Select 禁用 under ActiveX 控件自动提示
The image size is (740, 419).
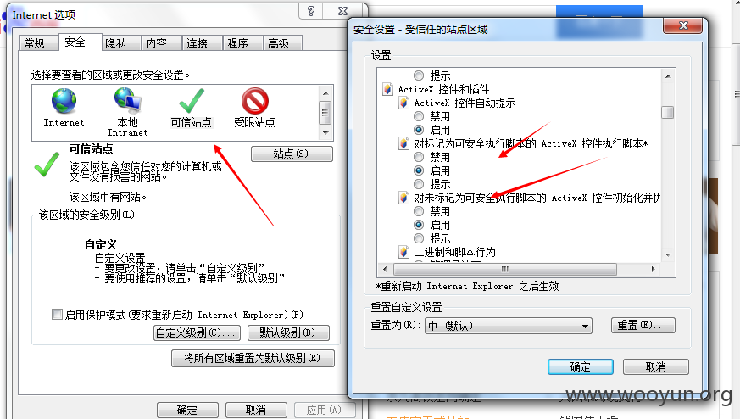click(419, 116)
